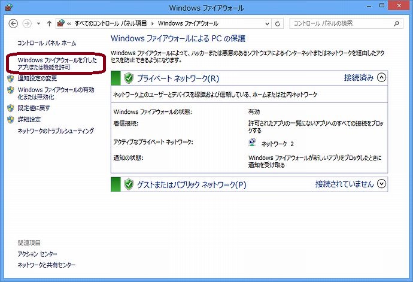This screenshot has width=413, height=282.
Task: Minimize the Windows ファイアウォール window
Action: click(369, 6)
